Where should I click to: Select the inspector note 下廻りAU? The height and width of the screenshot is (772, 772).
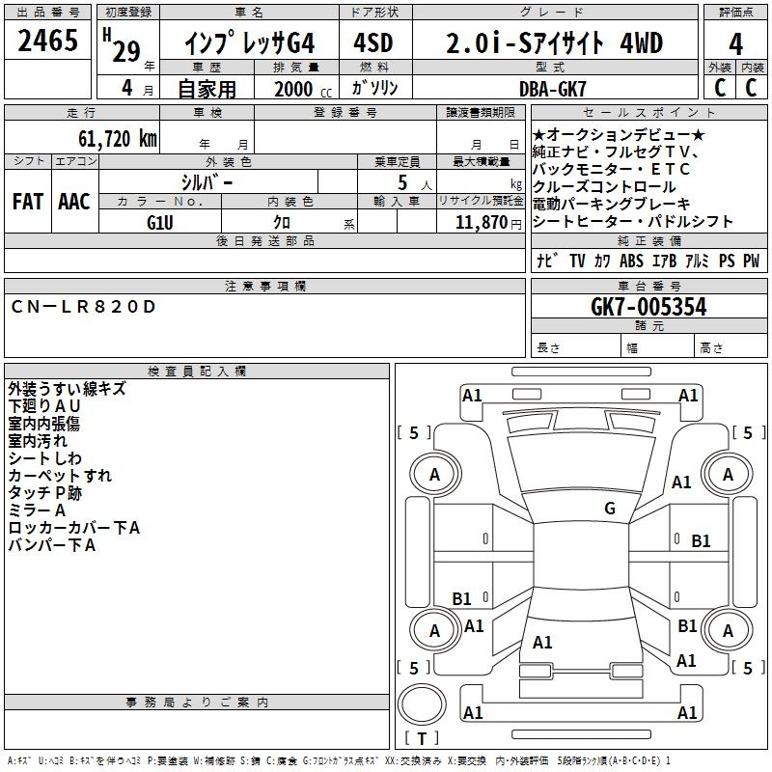click(43, 406)
